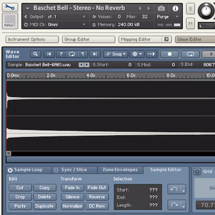Image resolution: width=215 pixels, height=215 pixels.
Task: Jump to loop end marker button
Action: pos(82,54)
